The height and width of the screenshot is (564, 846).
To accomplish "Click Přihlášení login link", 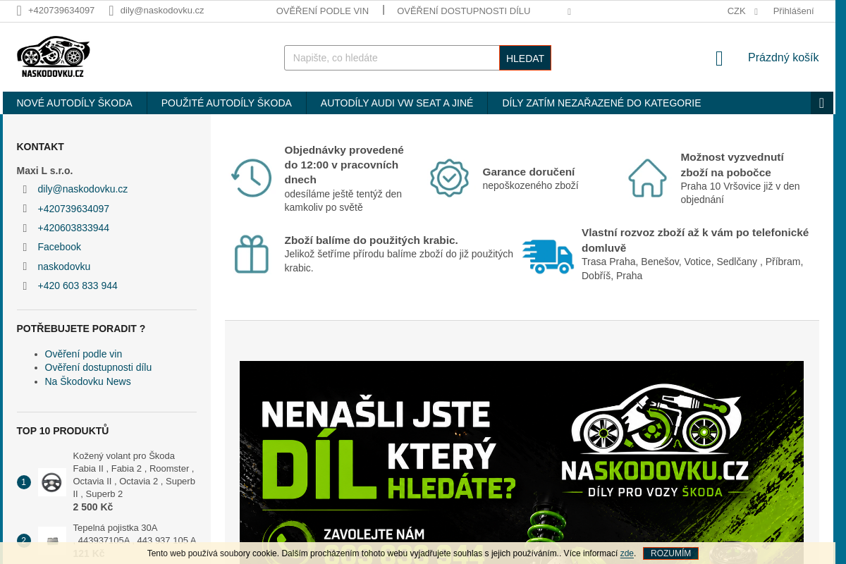I will [793, 11].
